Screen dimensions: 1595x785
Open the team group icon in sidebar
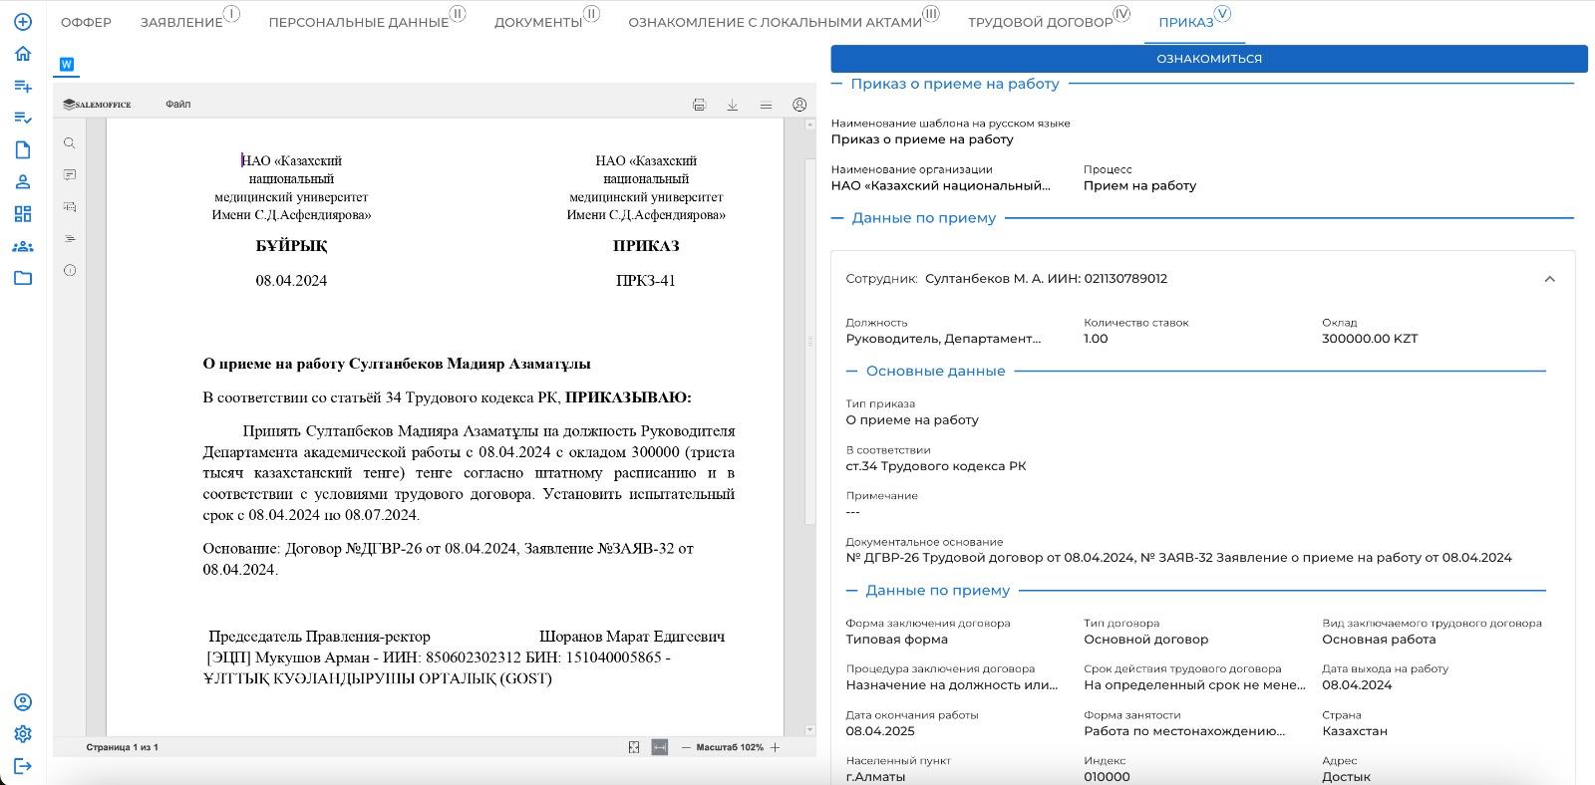tap(23, 246)
